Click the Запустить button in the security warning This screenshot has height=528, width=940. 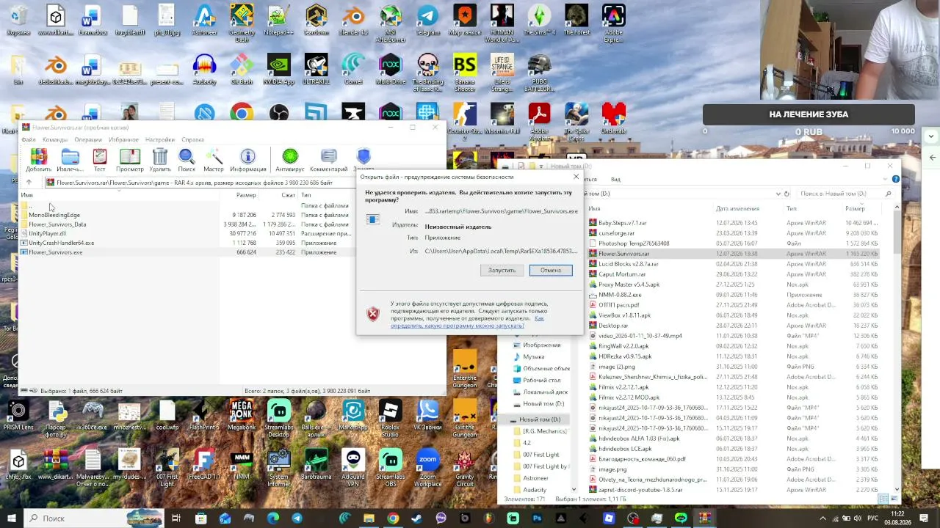click(x=502, y=270)
